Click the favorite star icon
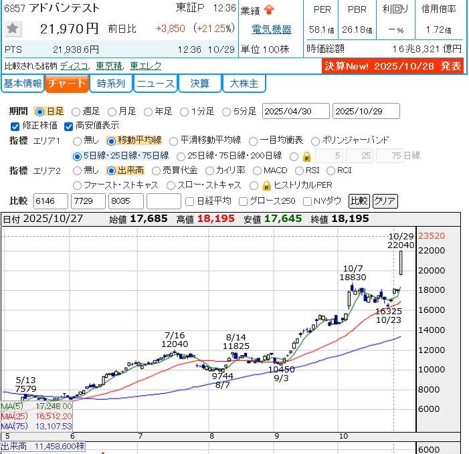This screenshot has width=469, height=454. pyautogui.click(x=13, y=29)
